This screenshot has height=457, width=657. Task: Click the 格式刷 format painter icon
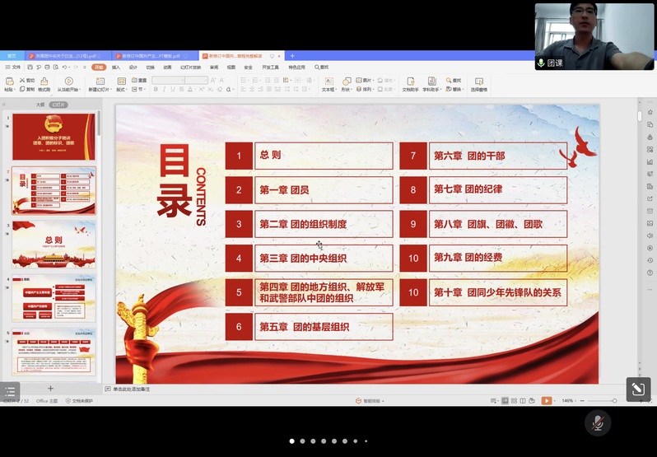pos(44,89)
